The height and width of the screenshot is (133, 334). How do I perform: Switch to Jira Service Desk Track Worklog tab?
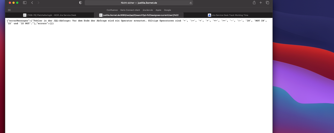[x=228, y=15]
